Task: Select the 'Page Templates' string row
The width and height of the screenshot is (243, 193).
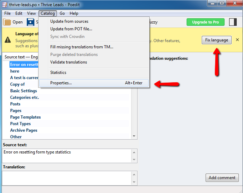Action: pyautogui.click(x=69, y=117)
